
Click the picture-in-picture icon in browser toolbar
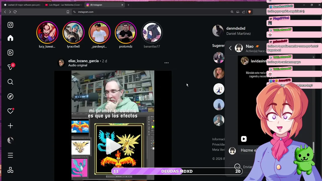point(238,12)
